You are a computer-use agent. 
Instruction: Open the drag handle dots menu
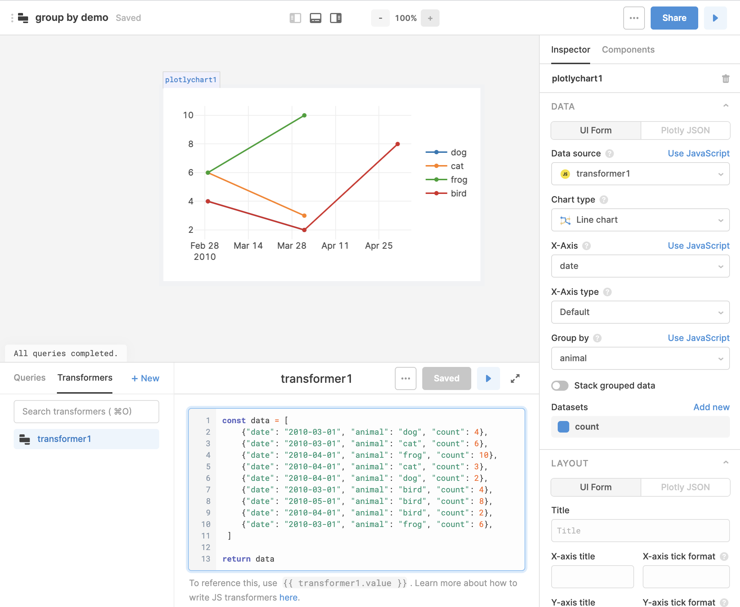pos(12,18)
